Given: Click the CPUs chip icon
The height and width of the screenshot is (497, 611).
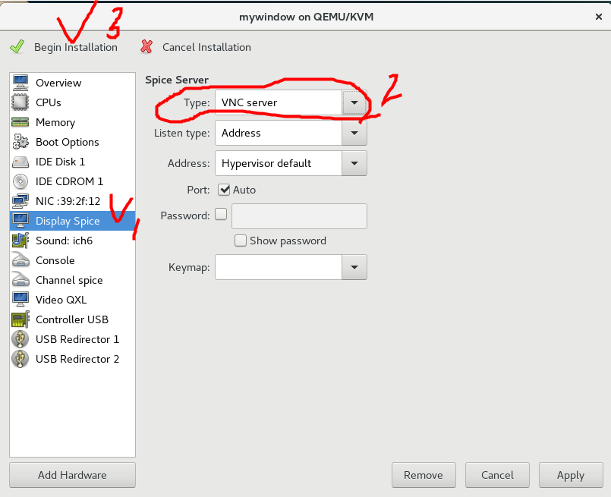Looking at the screenshot, I should (x=20, y=102).
